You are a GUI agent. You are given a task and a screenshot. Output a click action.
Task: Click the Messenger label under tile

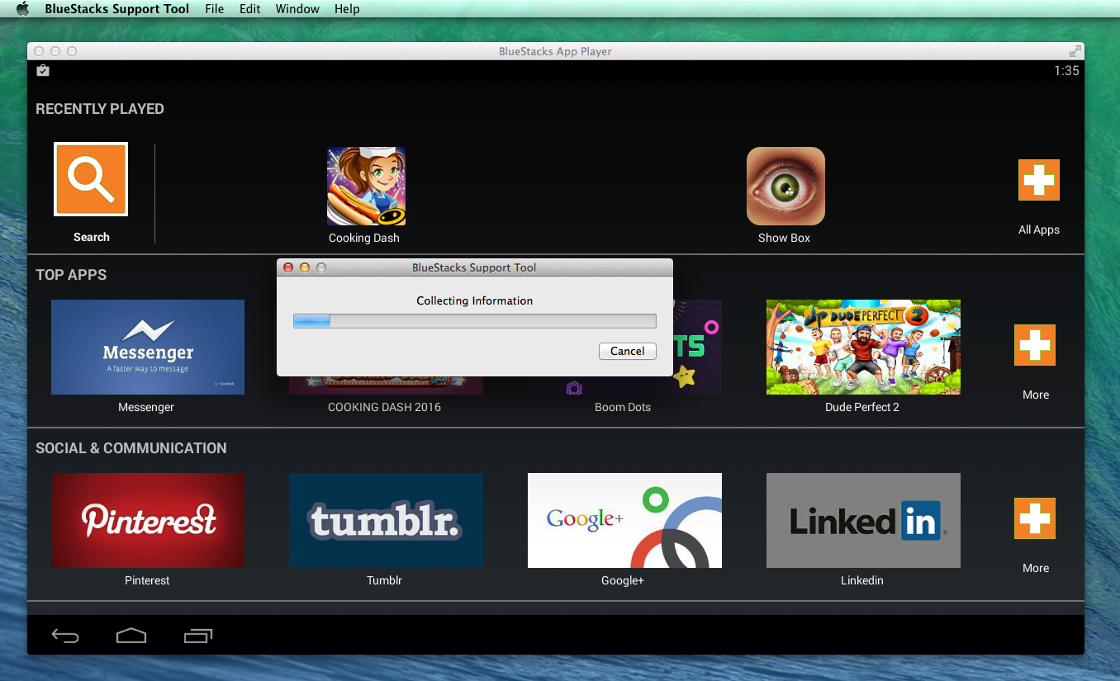click(146, 407)
